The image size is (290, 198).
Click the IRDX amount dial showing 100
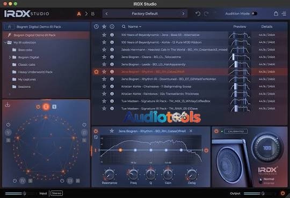(x=267, y=148)
